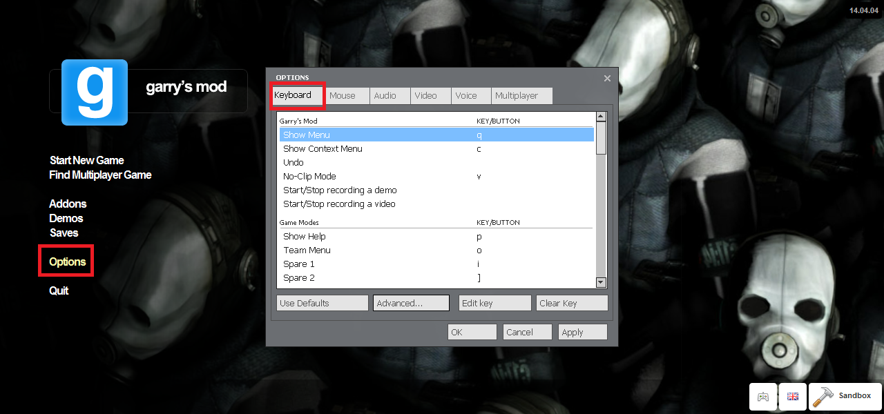The image size is (884, 414).
Task: Switch to the Audio tab
Action: point(390,96)
